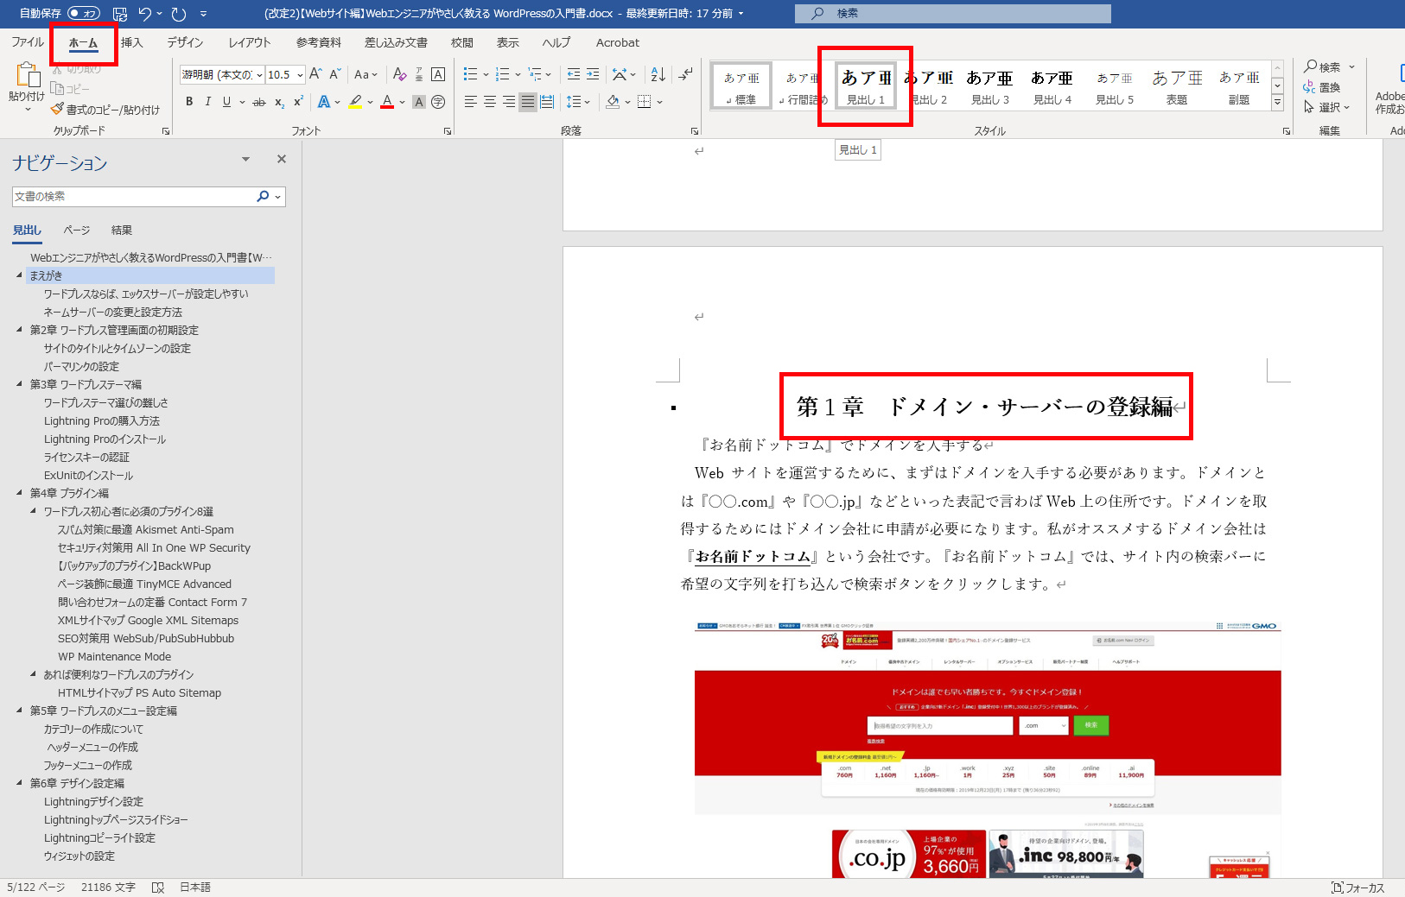Toggle subscript formatting
The height and width of the screenshot is (897, 1405).
[x=279, y=102]
